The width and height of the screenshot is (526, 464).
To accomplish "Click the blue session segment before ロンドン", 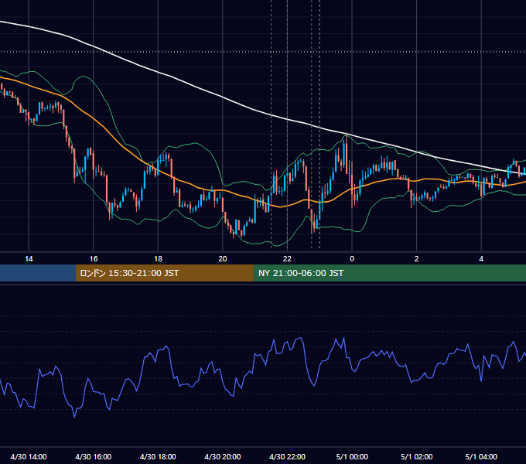I will [38, 273].
